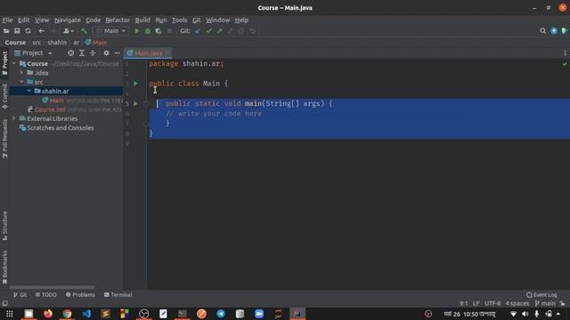Click the Build project hammer icon
570x320 pixels.
tap(84, 31)
